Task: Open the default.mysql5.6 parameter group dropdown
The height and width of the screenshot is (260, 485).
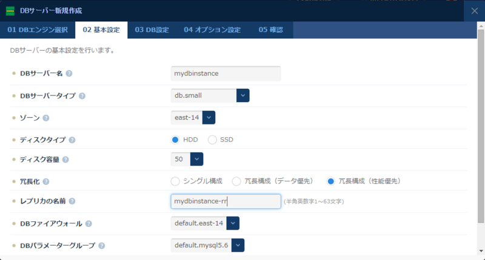Action: pos(207,245)
